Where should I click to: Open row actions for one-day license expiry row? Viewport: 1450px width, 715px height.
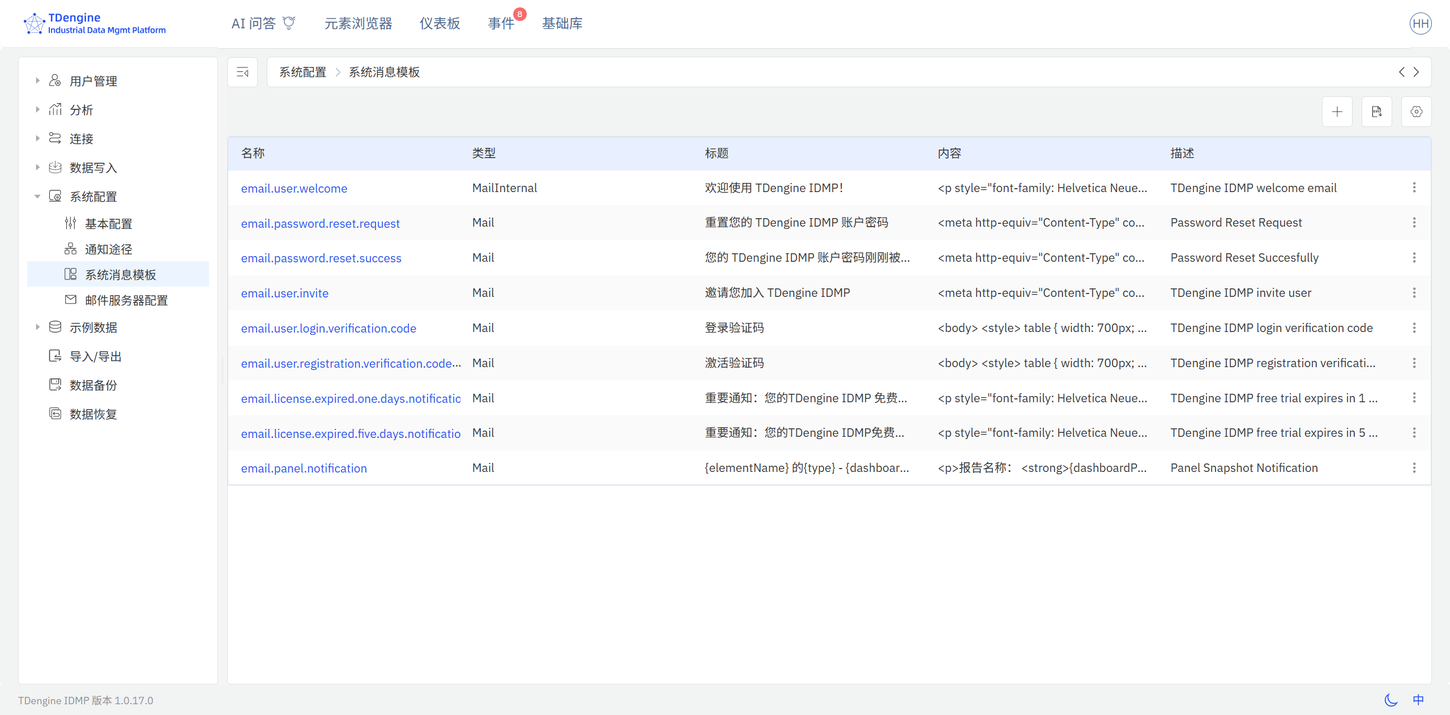tap(1414, 398)
